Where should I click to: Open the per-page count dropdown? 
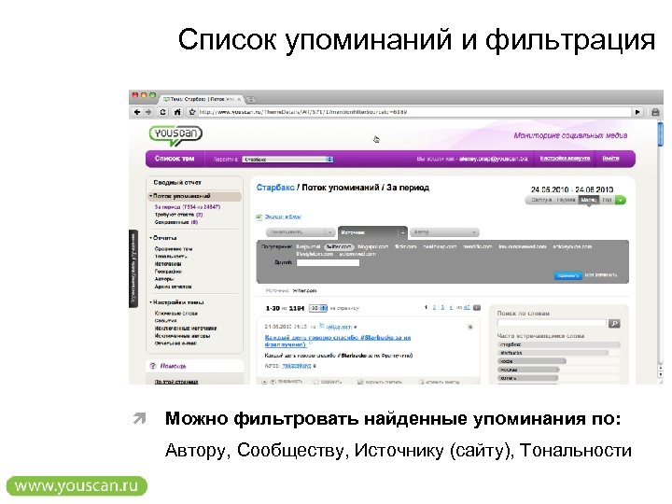[318, 308]
